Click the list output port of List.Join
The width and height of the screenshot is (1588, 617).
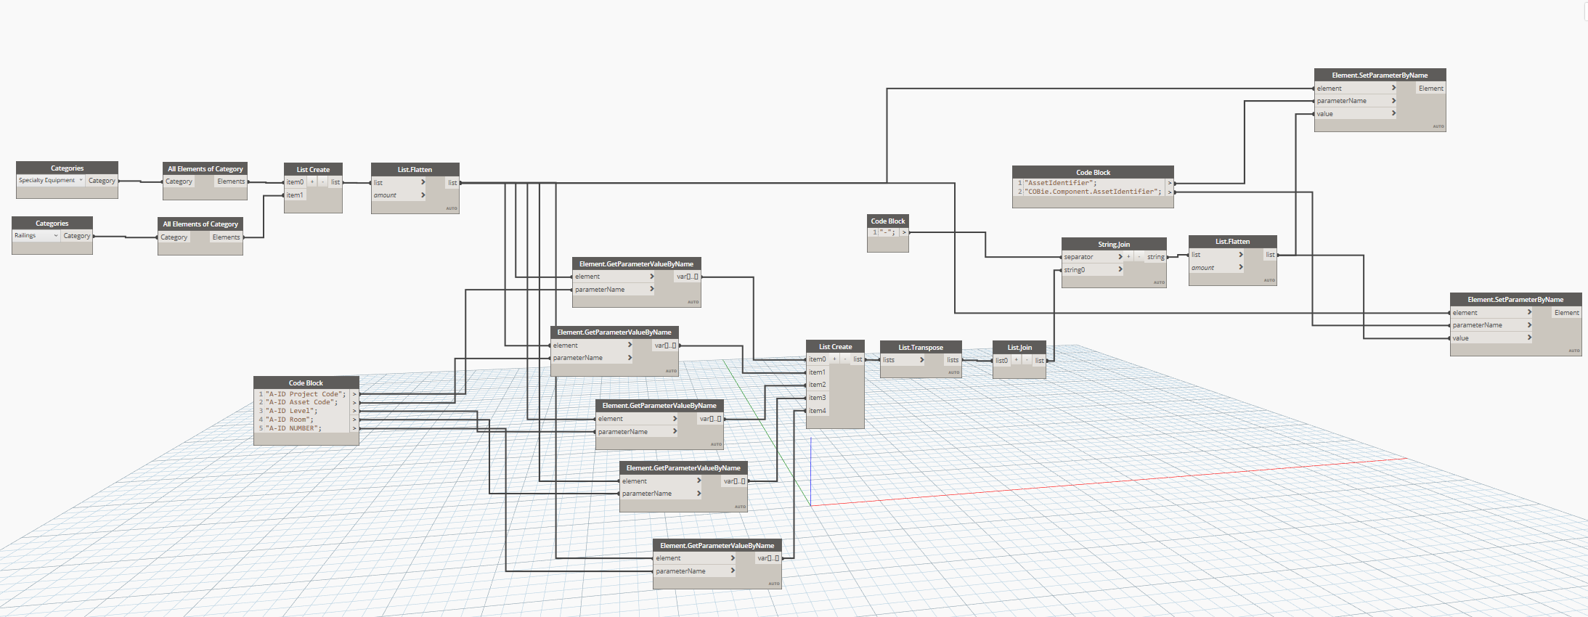pos(1039,360)
